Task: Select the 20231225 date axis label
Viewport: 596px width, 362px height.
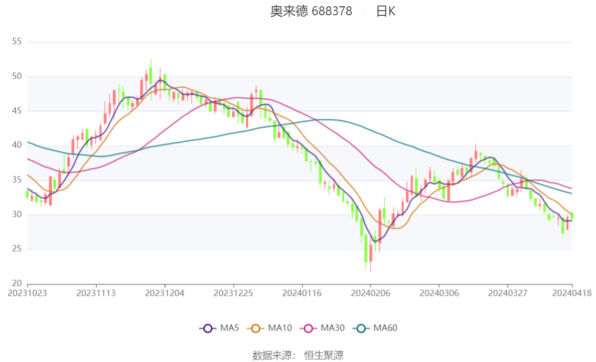Action: [x=233, y=293]
